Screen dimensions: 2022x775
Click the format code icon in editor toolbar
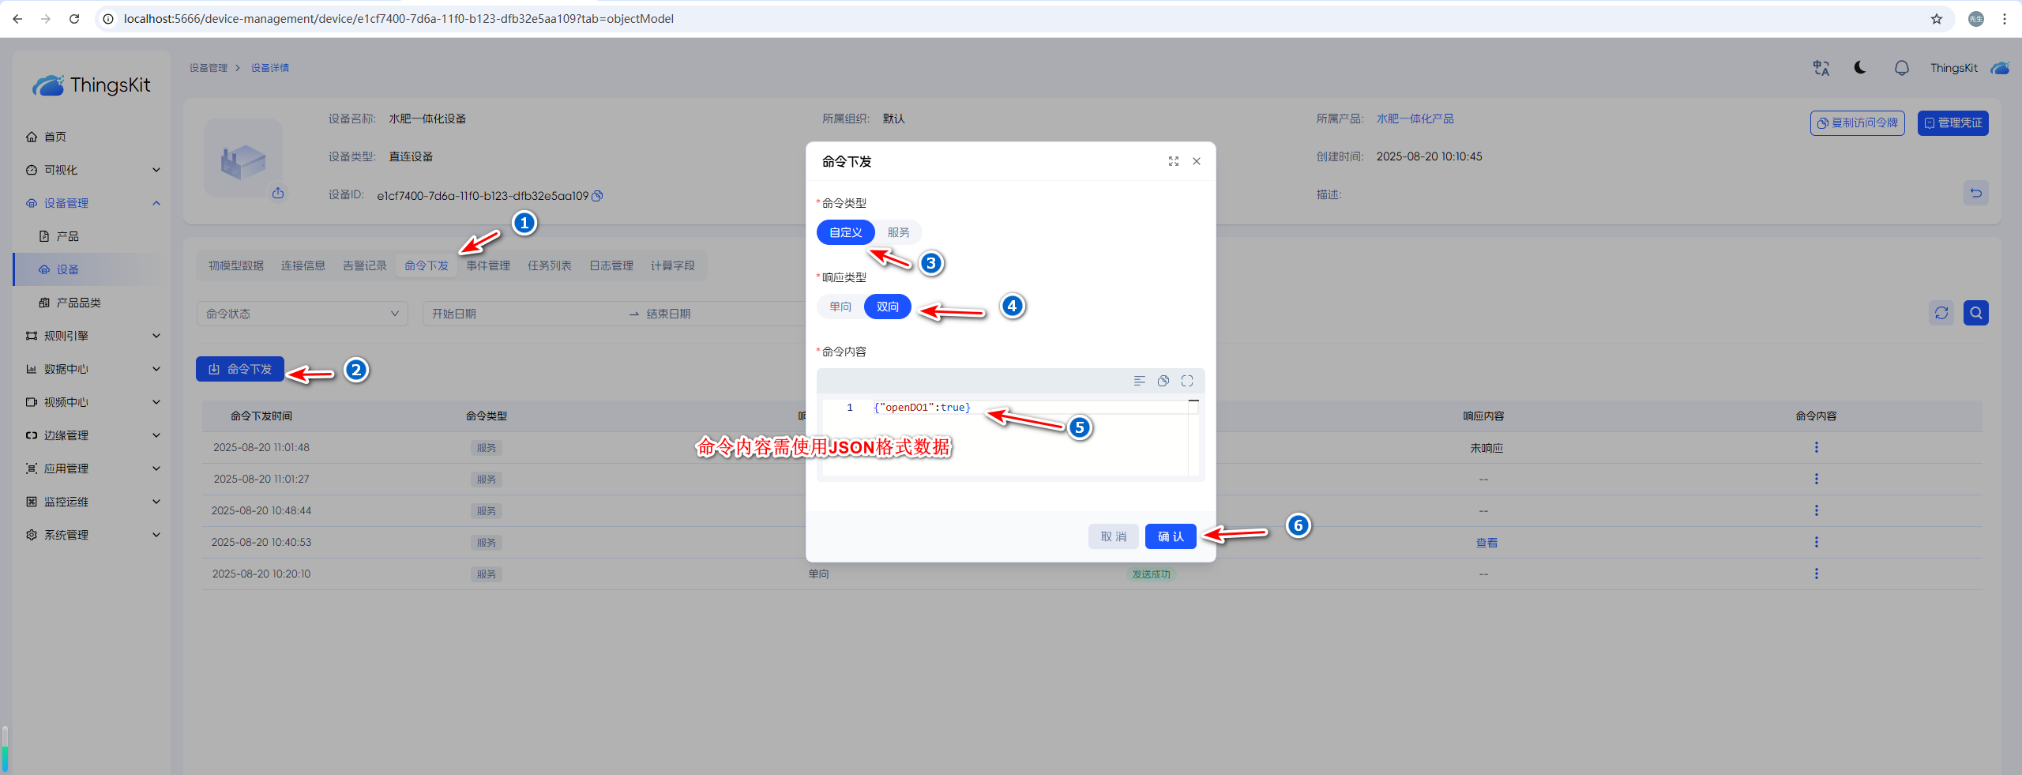pyautogui.click(x=1139, y=381)
